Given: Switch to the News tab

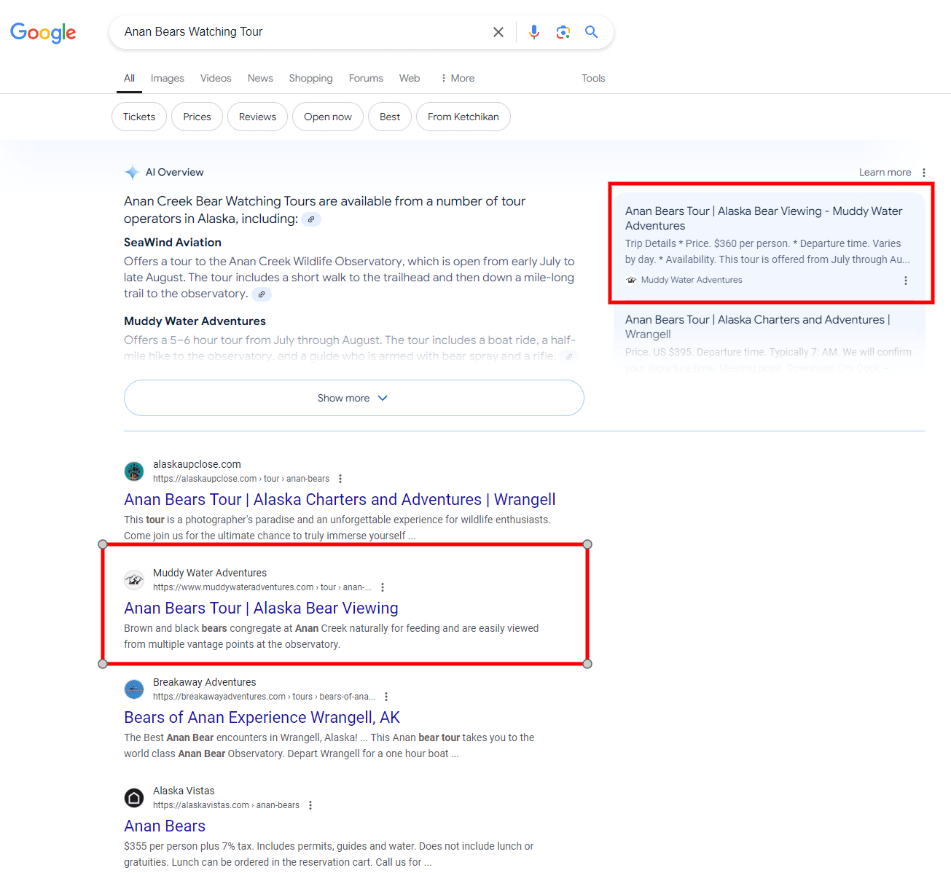Looking at the screenshot, I should pyautogui.click(x=260, y=78).
